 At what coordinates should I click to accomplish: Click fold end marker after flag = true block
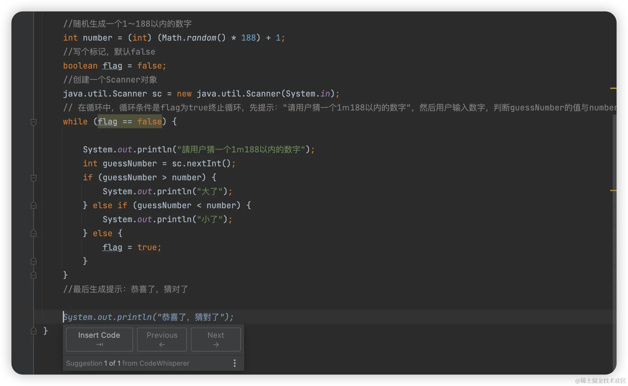point(34,261)
